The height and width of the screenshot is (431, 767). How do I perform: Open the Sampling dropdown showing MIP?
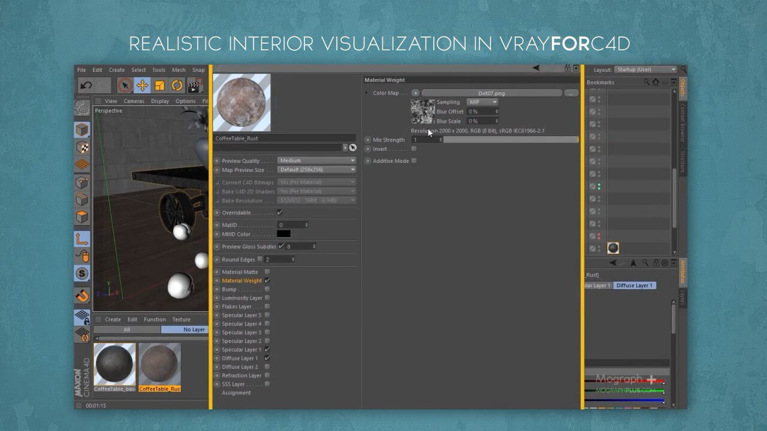point(482,102)
